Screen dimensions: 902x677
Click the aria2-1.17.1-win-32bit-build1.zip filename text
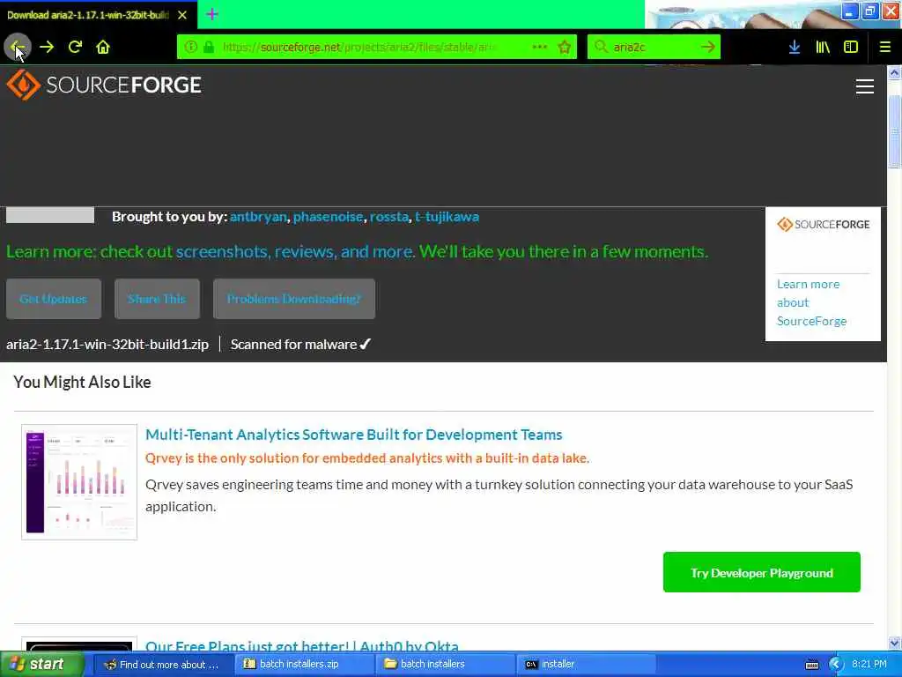(x=107, y=345)
